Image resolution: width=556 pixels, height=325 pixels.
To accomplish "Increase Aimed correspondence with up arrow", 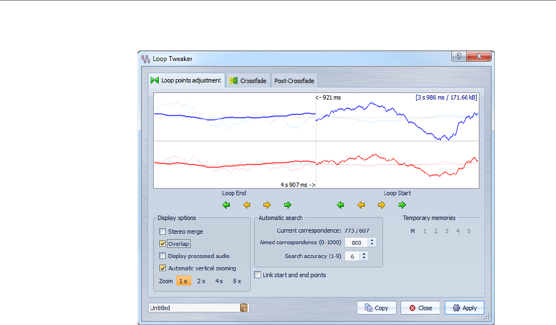I will point(372,240).
